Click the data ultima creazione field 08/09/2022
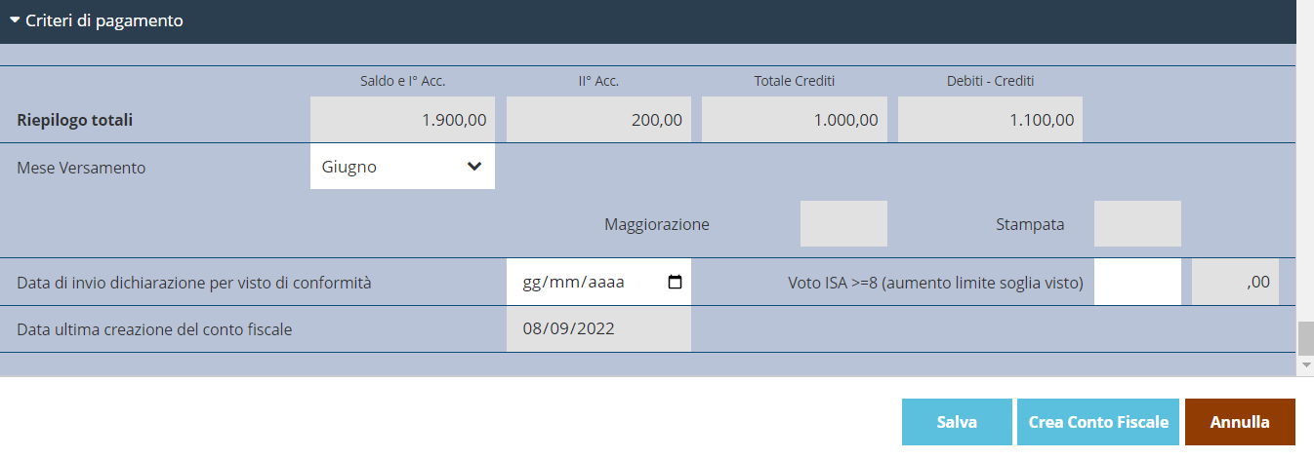The height and width of the screenshot is (459, 1314). (598, 329)
